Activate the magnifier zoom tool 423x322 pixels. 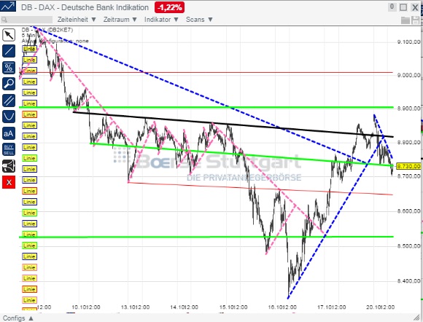click(x=9, y=84)
